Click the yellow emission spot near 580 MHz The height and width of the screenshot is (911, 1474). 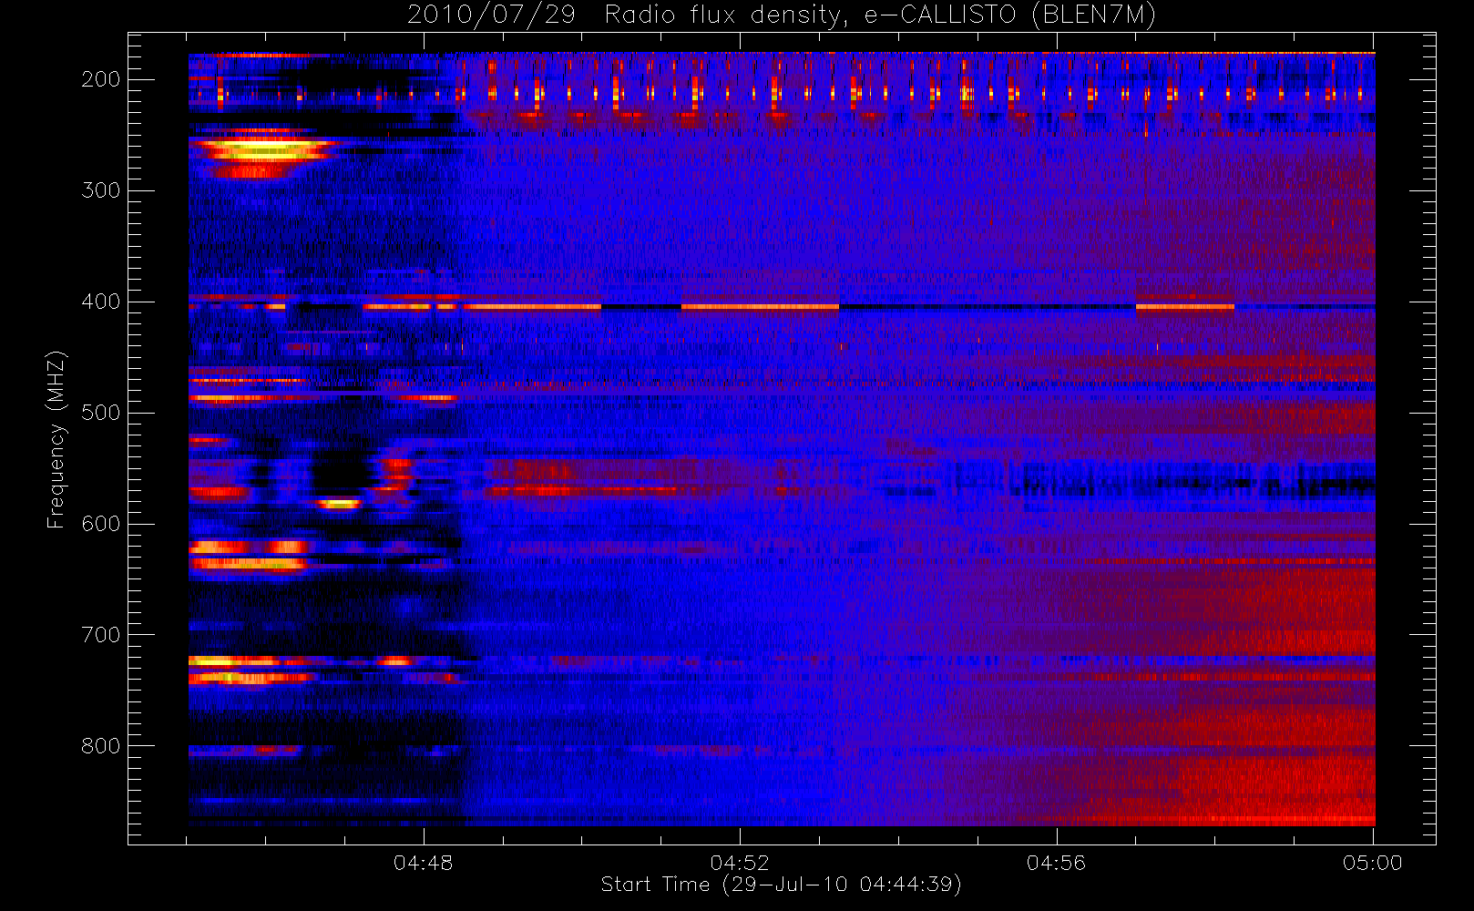[x=340, y=503]
